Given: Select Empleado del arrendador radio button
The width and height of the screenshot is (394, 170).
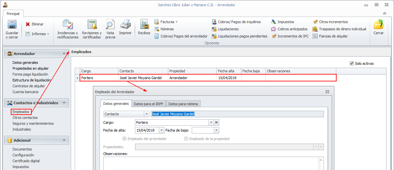Looking at the screenshot, I should [124, 139].
